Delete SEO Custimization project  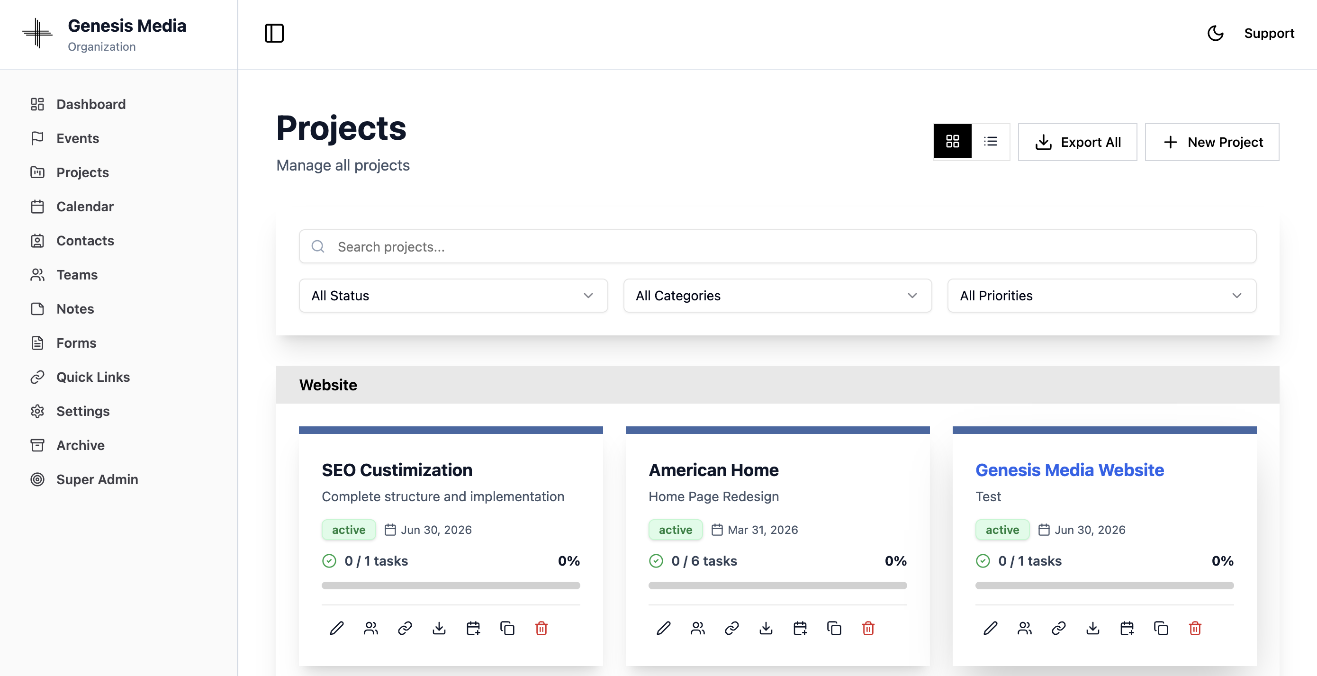tap(541, 628)
